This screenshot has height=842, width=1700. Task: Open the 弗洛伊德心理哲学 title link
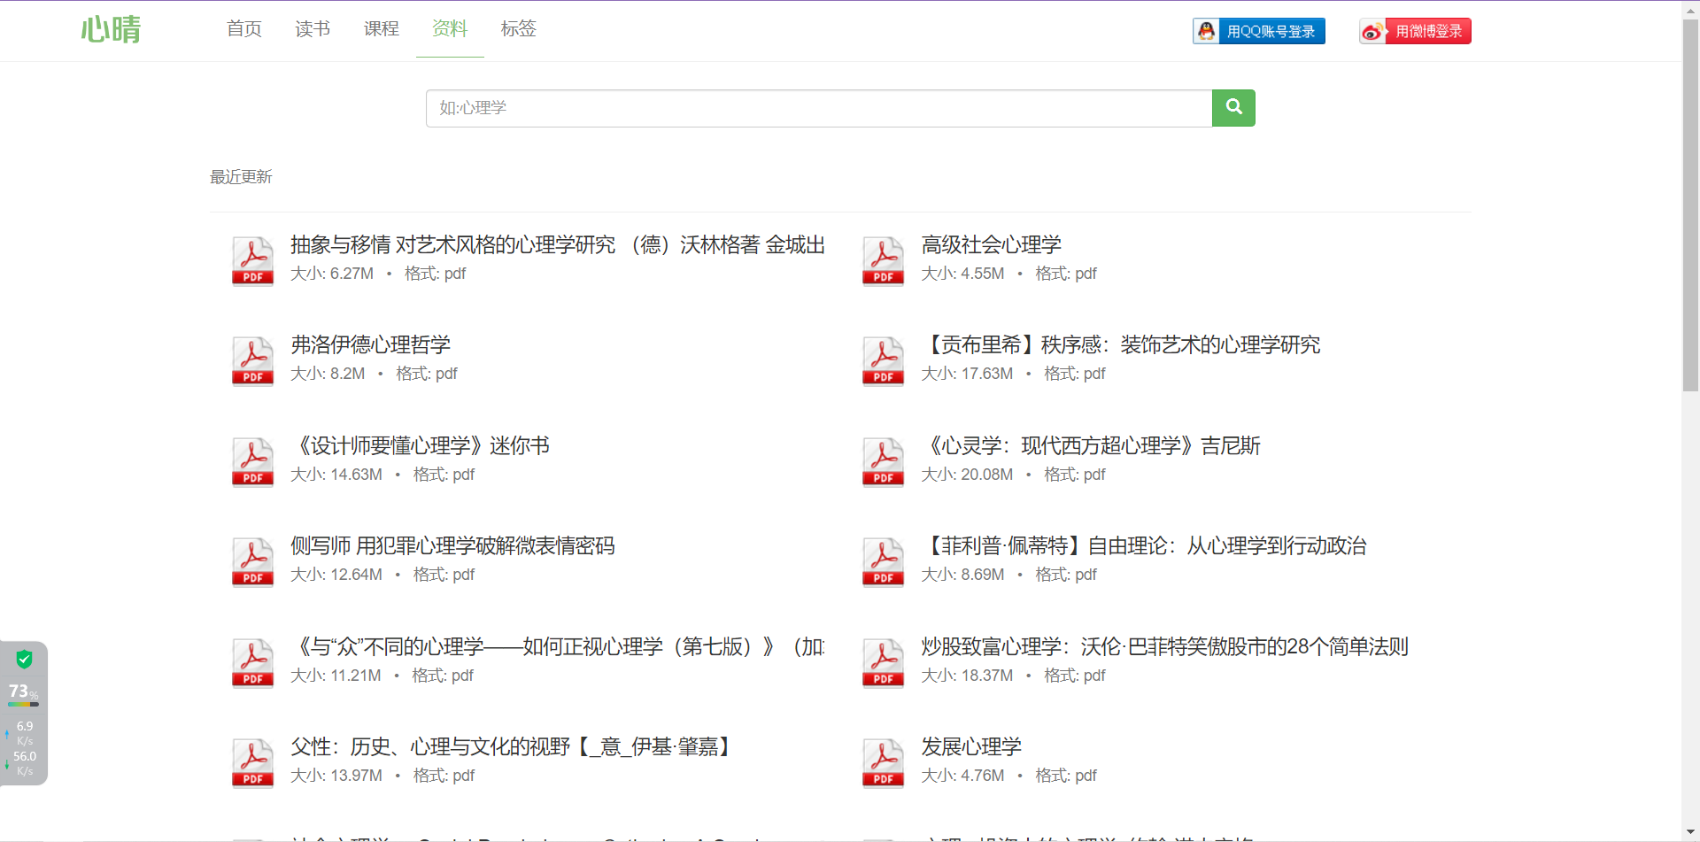coord(371,344)
